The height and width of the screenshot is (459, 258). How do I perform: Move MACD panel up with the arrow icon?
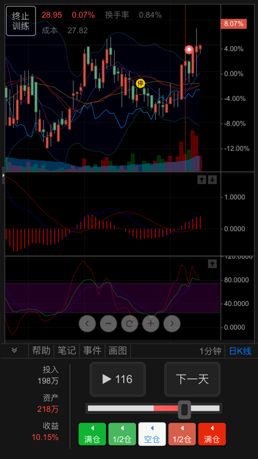(x=202, y=180)
